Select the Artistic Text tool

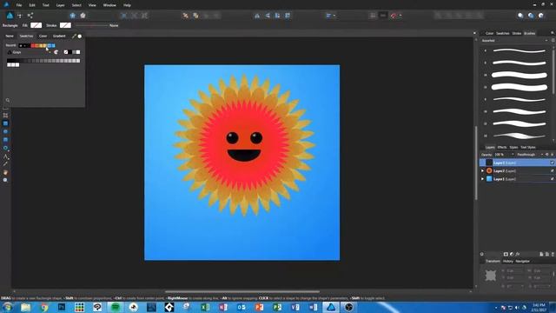coord(5,156)
